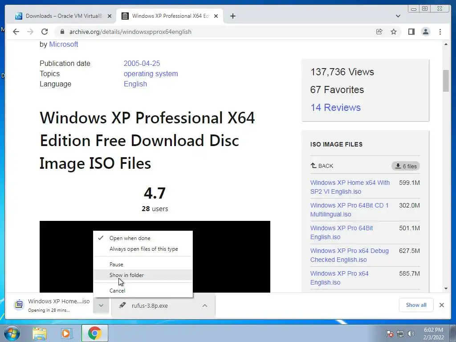Close the Downloads Oracle VM VirtualBox tab
This screenshot has height=342, width=456.
(110, 16)
